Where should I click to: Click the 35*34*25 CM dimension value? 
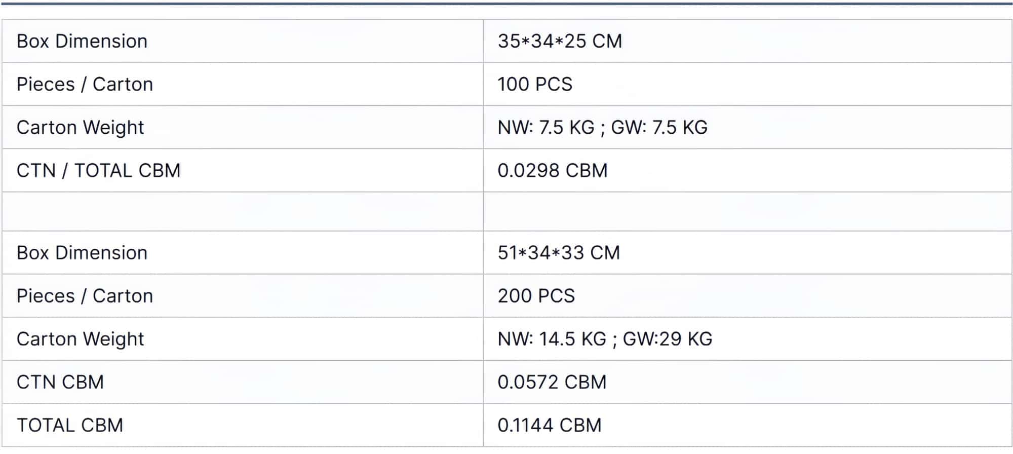(560, 41)
